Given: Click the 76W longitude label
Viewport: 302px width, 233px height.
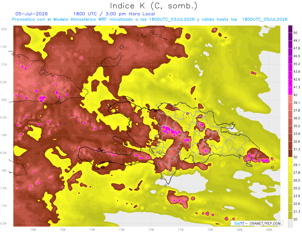Looking at the screenshot, I should click(33, 229).
